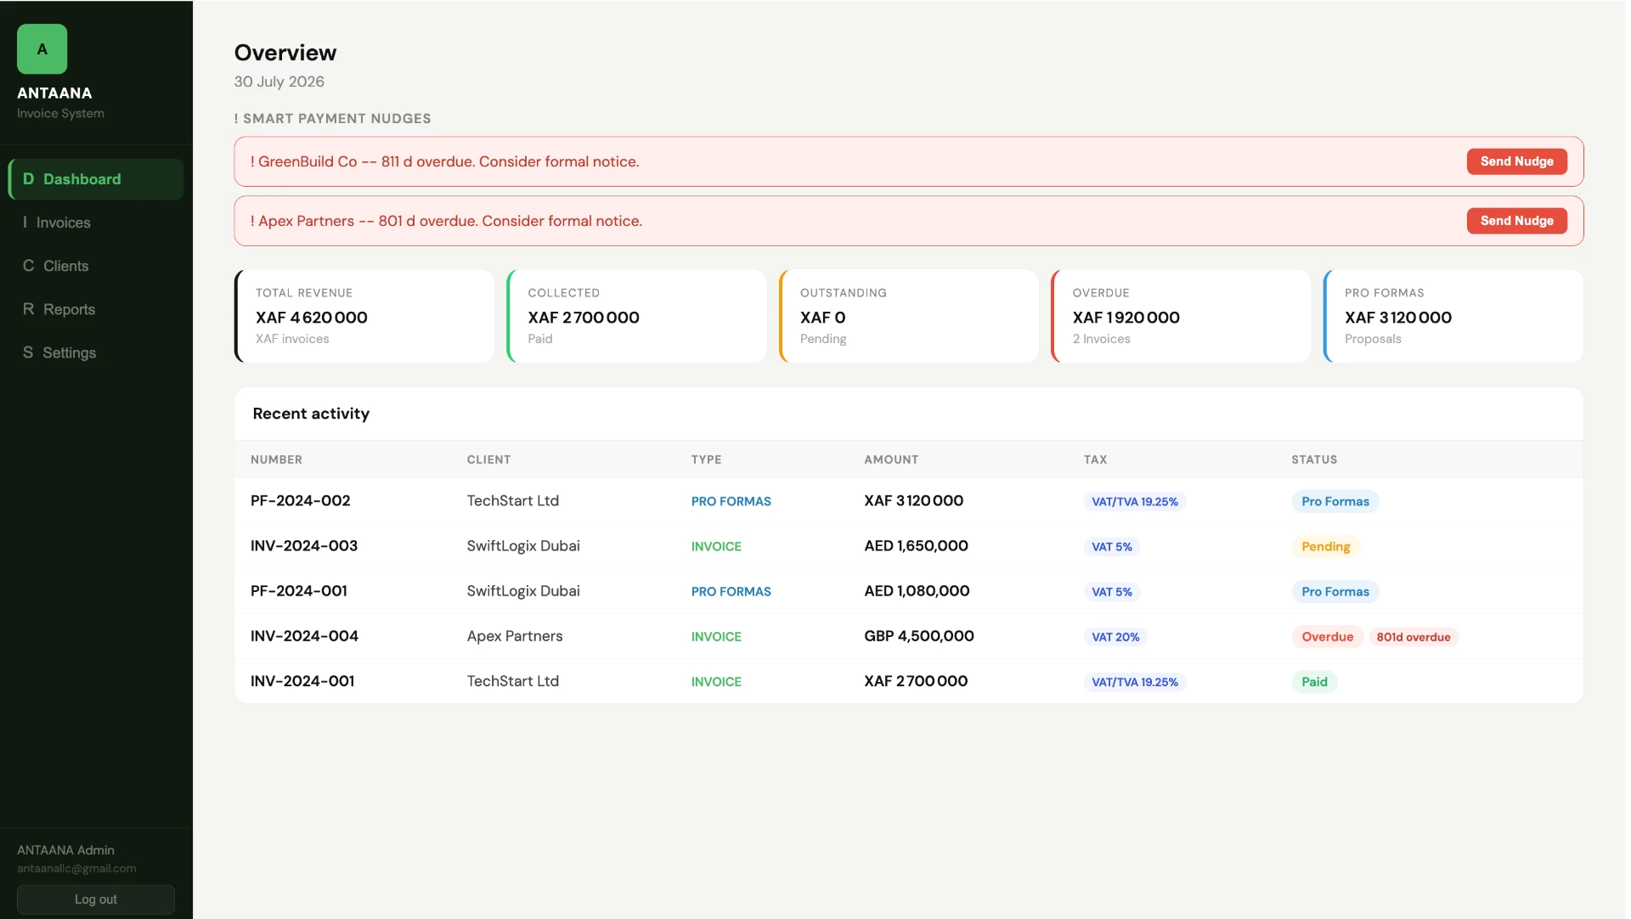Screen dimensions: 1631x919
Task: Click Pro Formas status in PF-2024-002 row
Action: [1335, 502]
